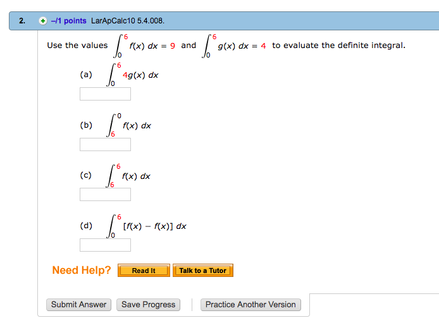Click the answer box for part (b)
The image size is (439, 325).
(x=105, y=144)
